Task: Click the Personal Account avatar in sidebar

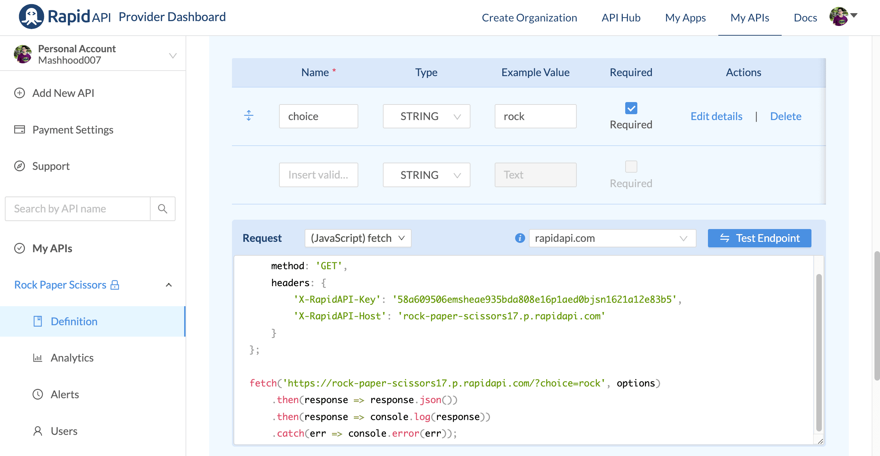Action: (x=23, y=54)
